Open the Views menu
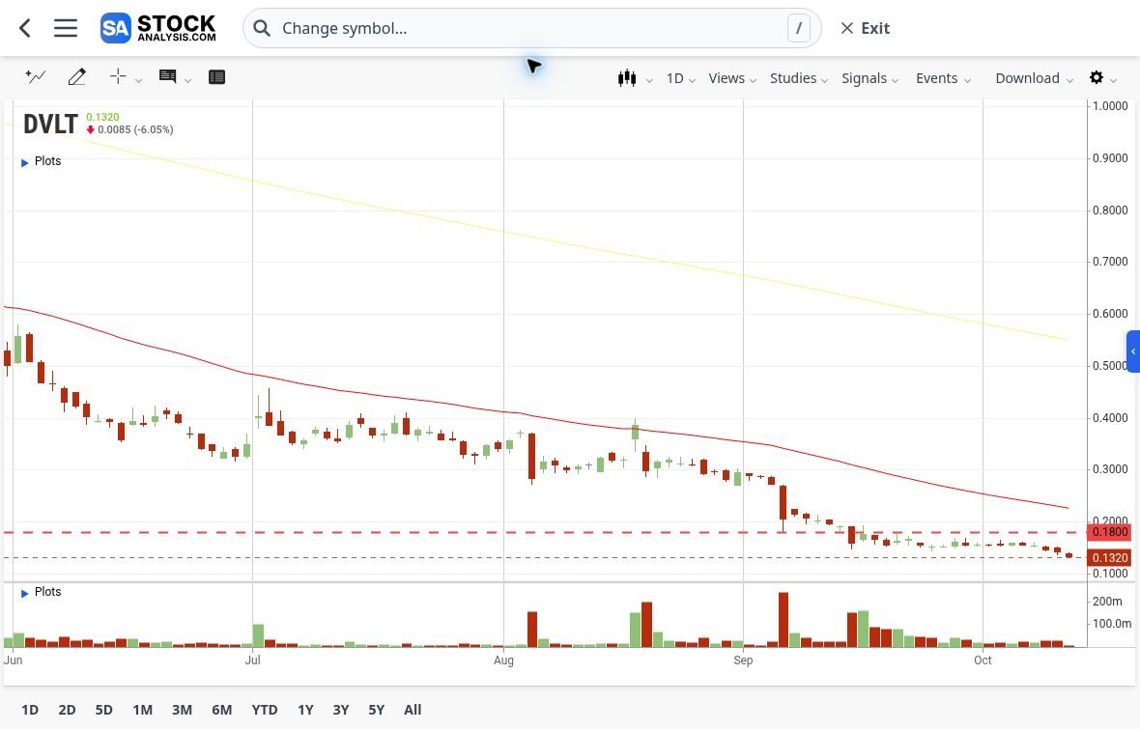Screen dimensions: 1140x731 (732, 78)
